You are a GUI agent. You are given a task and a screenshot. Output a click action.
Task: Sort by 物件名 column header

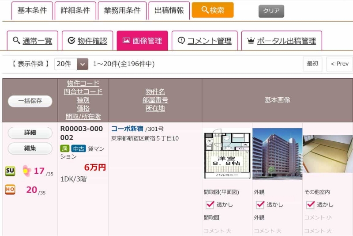[x=155, y=91]
